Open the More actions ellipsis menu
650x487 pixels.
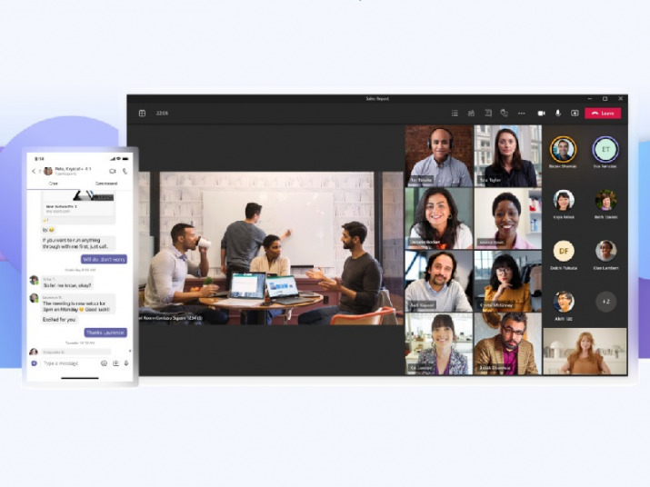522,114
